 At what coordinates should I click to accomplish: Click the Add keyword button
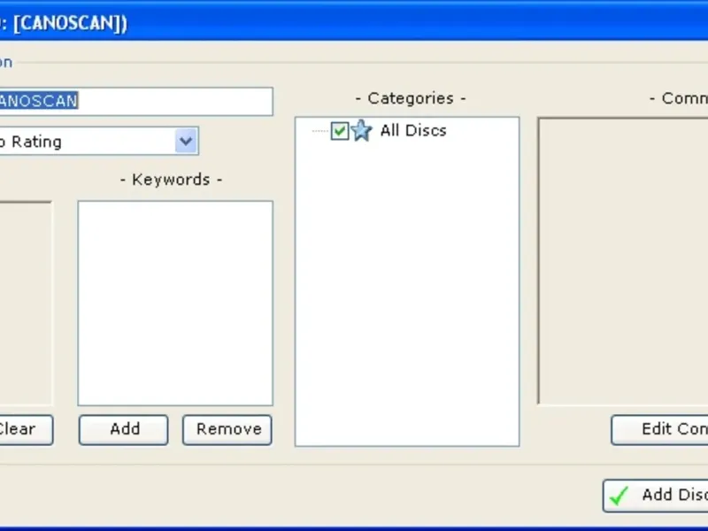pos(124,429)
